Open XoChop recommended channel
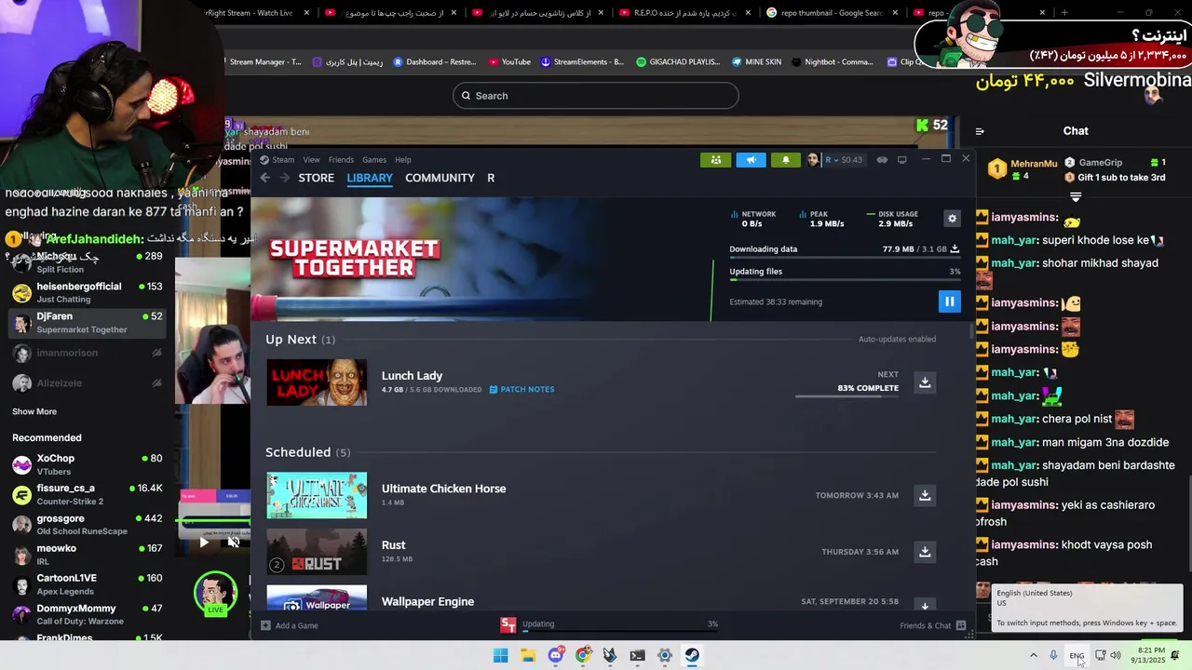 (87, 464)
